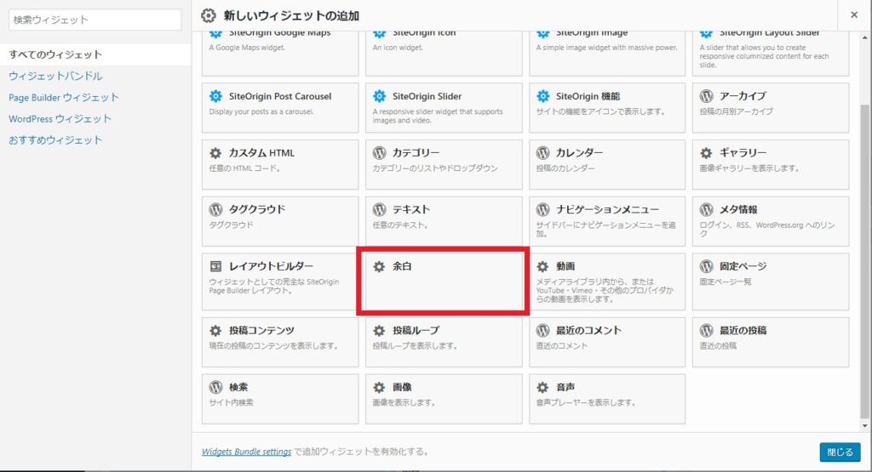Click the WordPress icon beside アーカイブ
Screen dimensions: 872x472
(x=706, y=96)
